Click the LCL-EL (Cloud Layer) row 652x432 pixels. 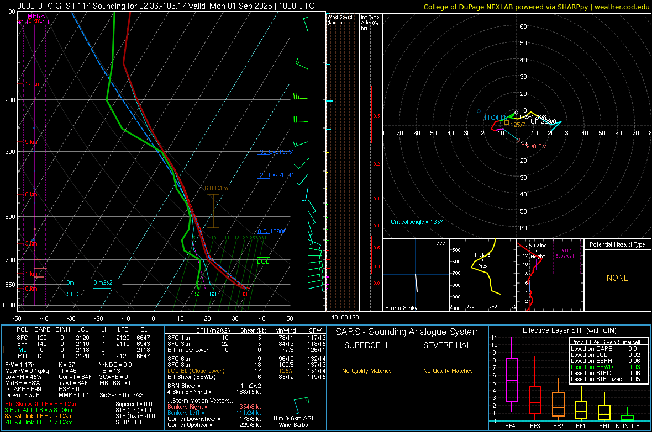pyautogui.click(x=246, y=371)
